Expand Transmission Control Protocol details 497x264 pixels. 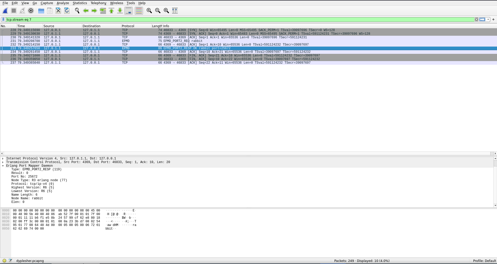[3, 162]
